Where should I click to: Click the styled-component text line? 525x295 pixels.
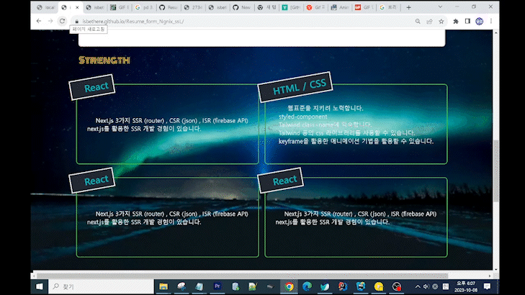click(x=302, y=117)
